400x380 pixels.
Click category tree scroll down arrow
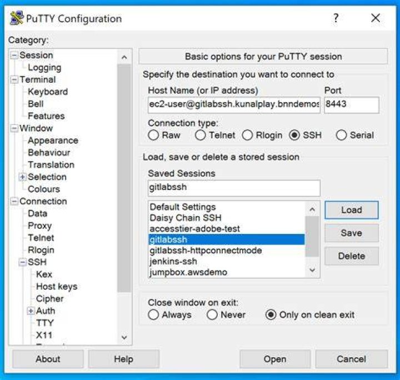point(124,337)
